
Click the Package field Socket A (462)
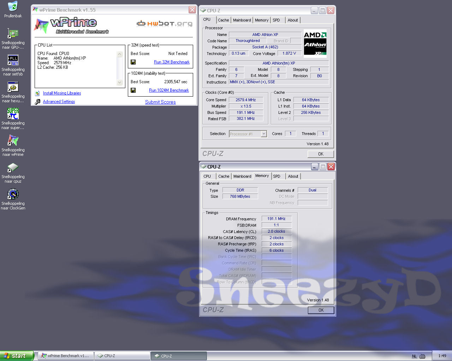pyautogui.click(x=265, y=47)
